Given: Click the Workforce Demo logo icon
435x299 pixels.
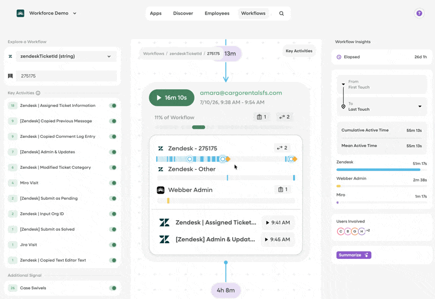Looking at the screenshot, I should 20,13.
